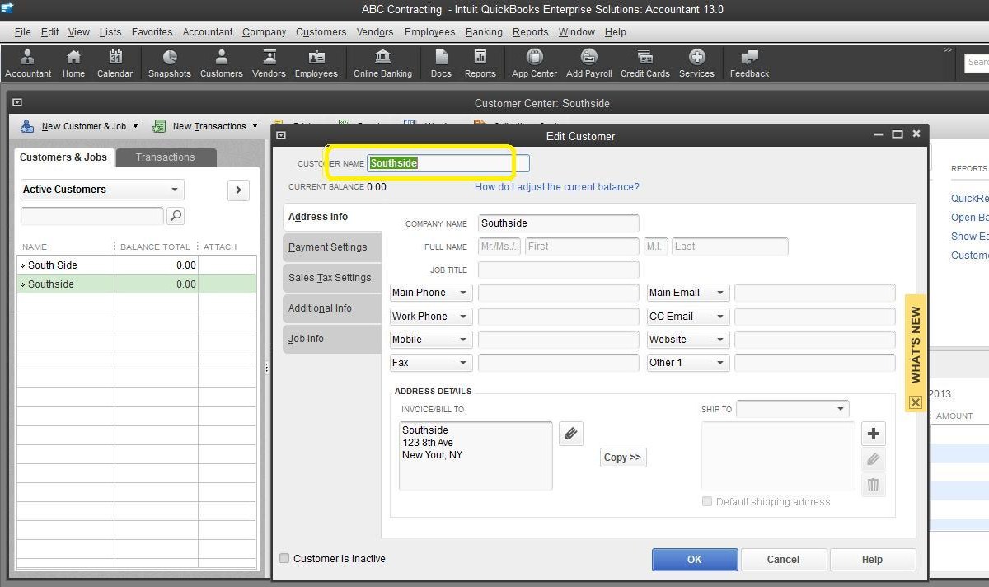Go to Home icon
The image size is (989, 587).
[x=73, y=63]
